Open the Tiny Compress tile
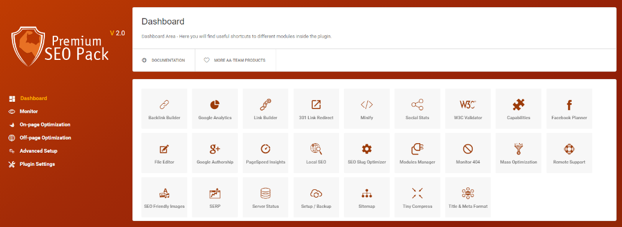Screen dimensions: 622x227 point(417,197)
